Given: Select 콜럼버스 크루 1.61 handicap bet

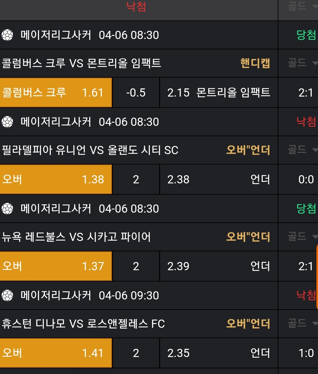Looking at the screenshot, I should (56, 93).
